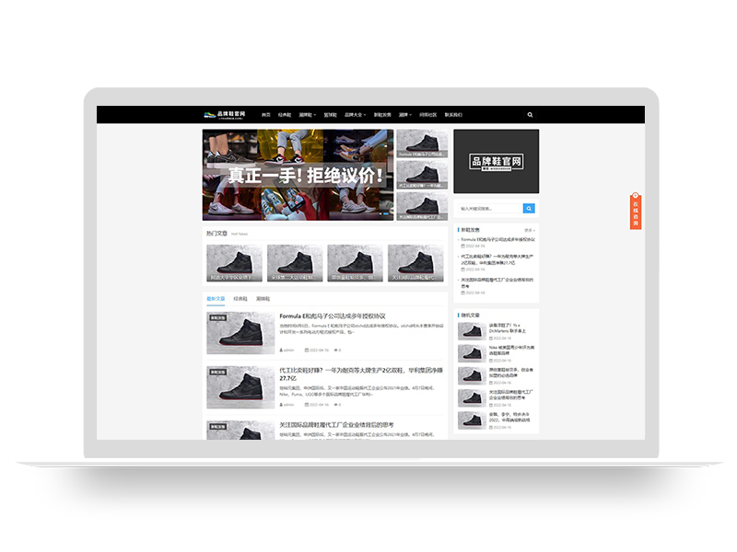Image resolution: width=737 pixels, height=552 pixels.
Task: Open first hot article shoe thumbnail
Action: click(x=234, y=262)
